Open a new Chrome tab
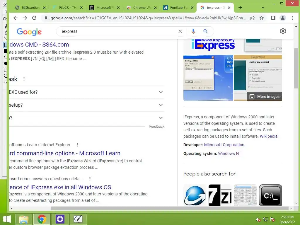Screen dimensions: 300x225 (240, 8)
